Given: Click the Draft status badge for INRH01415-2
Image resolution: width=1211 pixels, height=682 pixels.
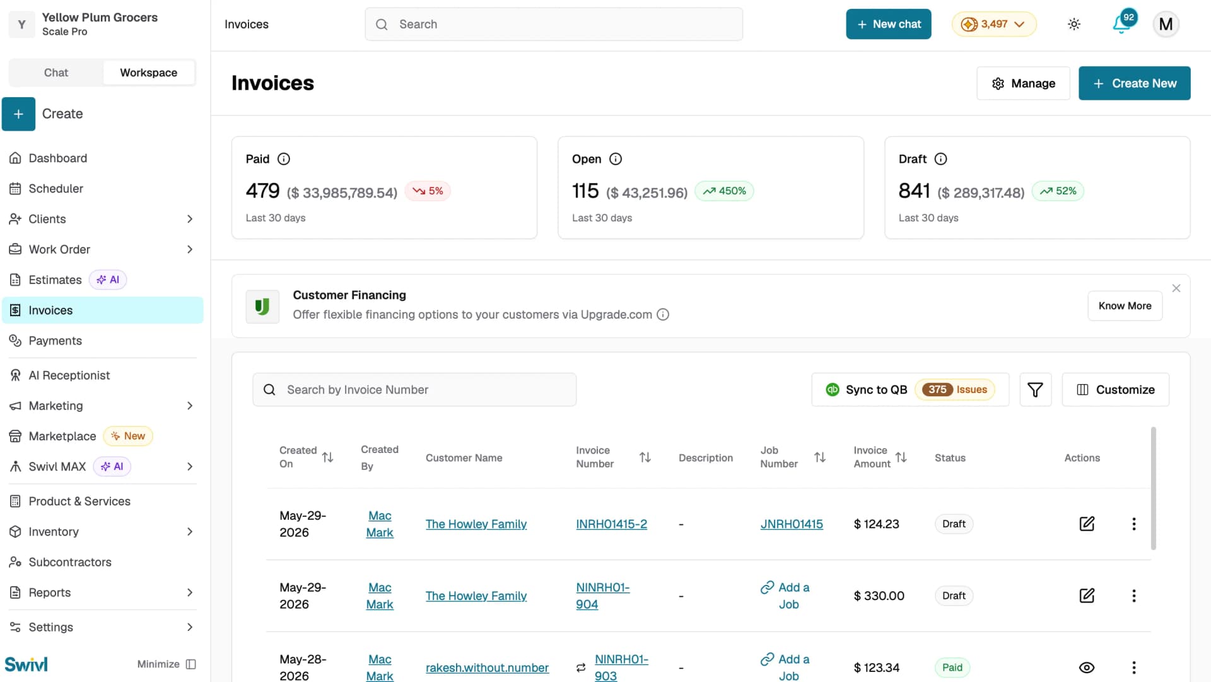Looking at the screenshot, I should [x=954, y=524].
